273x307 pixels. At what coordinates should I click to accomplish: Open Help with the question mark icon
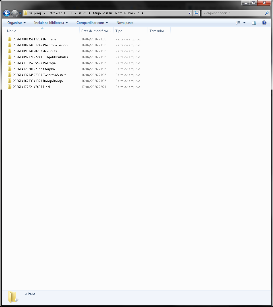click(264, 23)
